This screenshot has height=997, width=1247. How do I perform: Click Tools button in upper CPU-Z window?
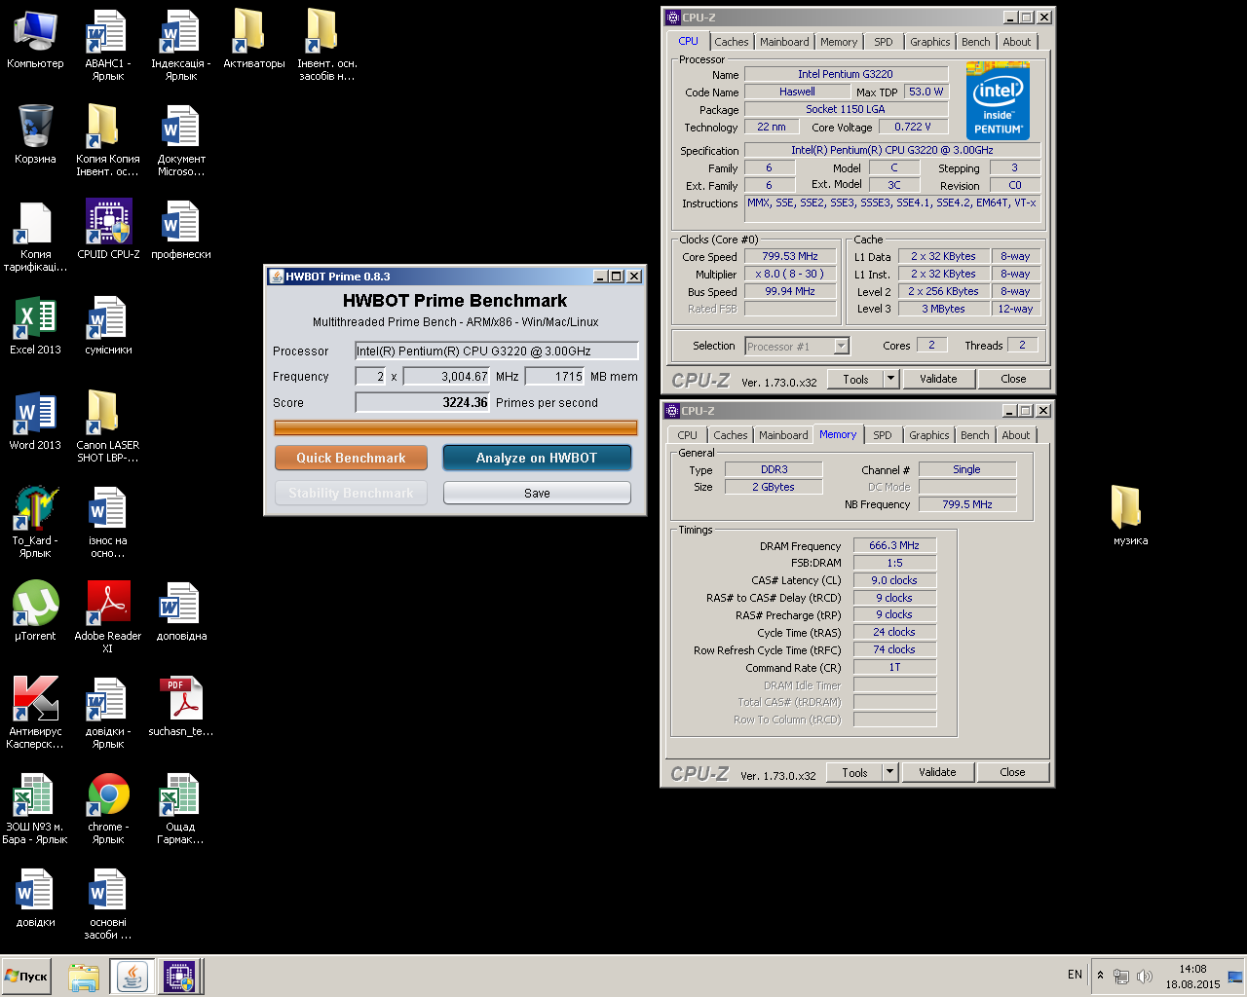[x=856, y=380]
